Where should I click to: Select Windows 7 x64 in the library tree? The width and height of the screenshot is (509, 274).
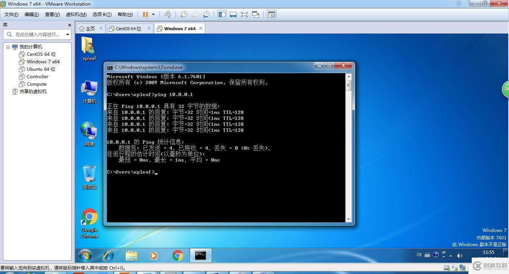point(43,62)
